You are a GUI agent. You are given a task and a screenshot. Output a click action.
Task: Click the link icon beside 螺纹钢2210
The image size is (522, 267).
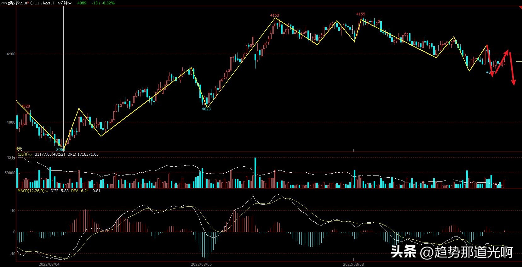click(4, 3)
